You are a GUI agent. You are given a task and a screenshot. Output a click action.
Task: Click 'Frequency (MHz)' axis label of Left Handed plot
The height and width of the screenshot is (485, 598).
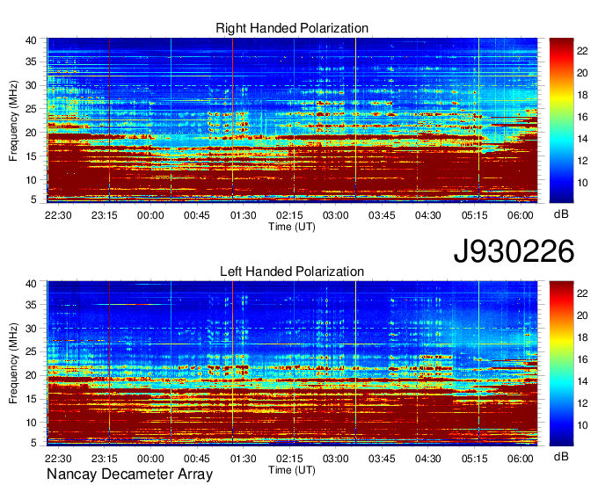coord(13,364)
